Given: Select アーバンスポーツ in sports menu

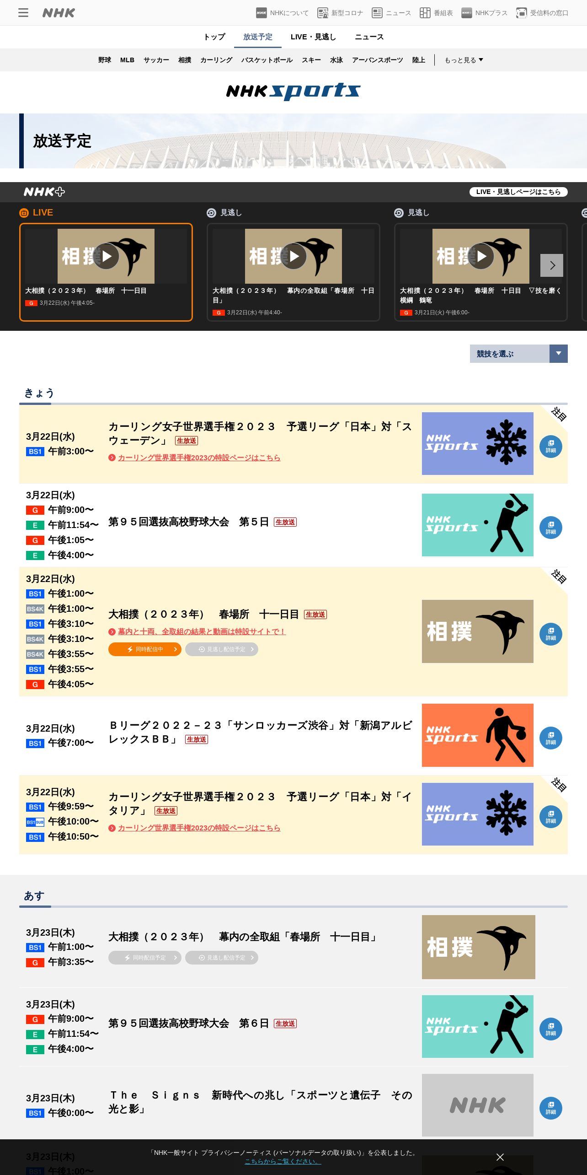Looking at the screenshot, I should coord(378,60).
